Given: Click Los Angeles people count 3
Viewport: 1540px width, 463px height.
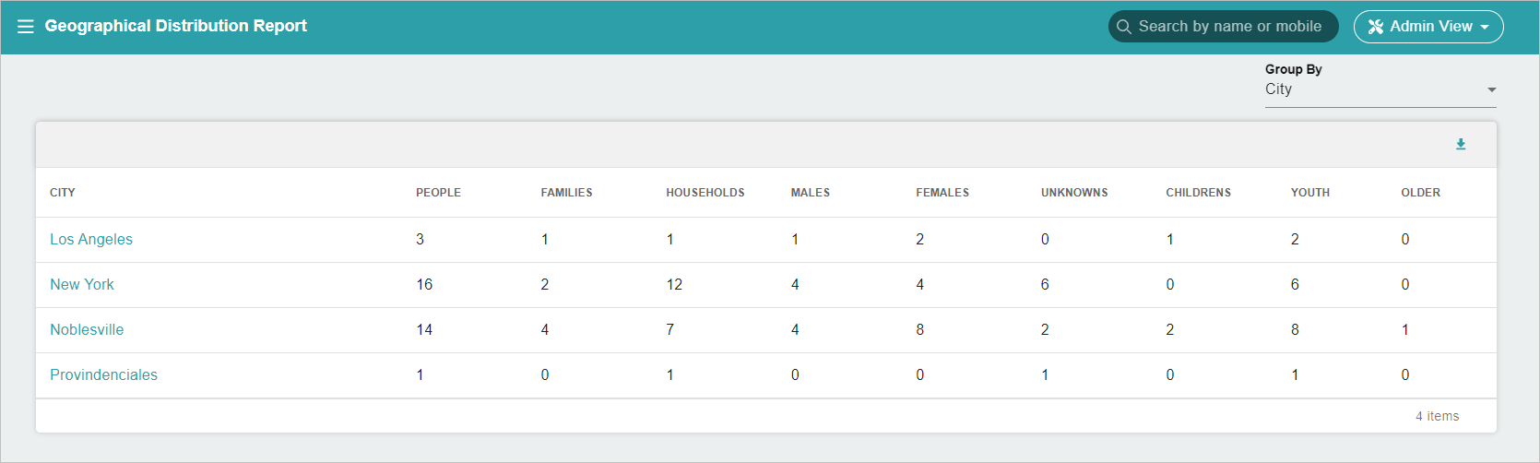Looking at the screenshot, I should point(420,239).
